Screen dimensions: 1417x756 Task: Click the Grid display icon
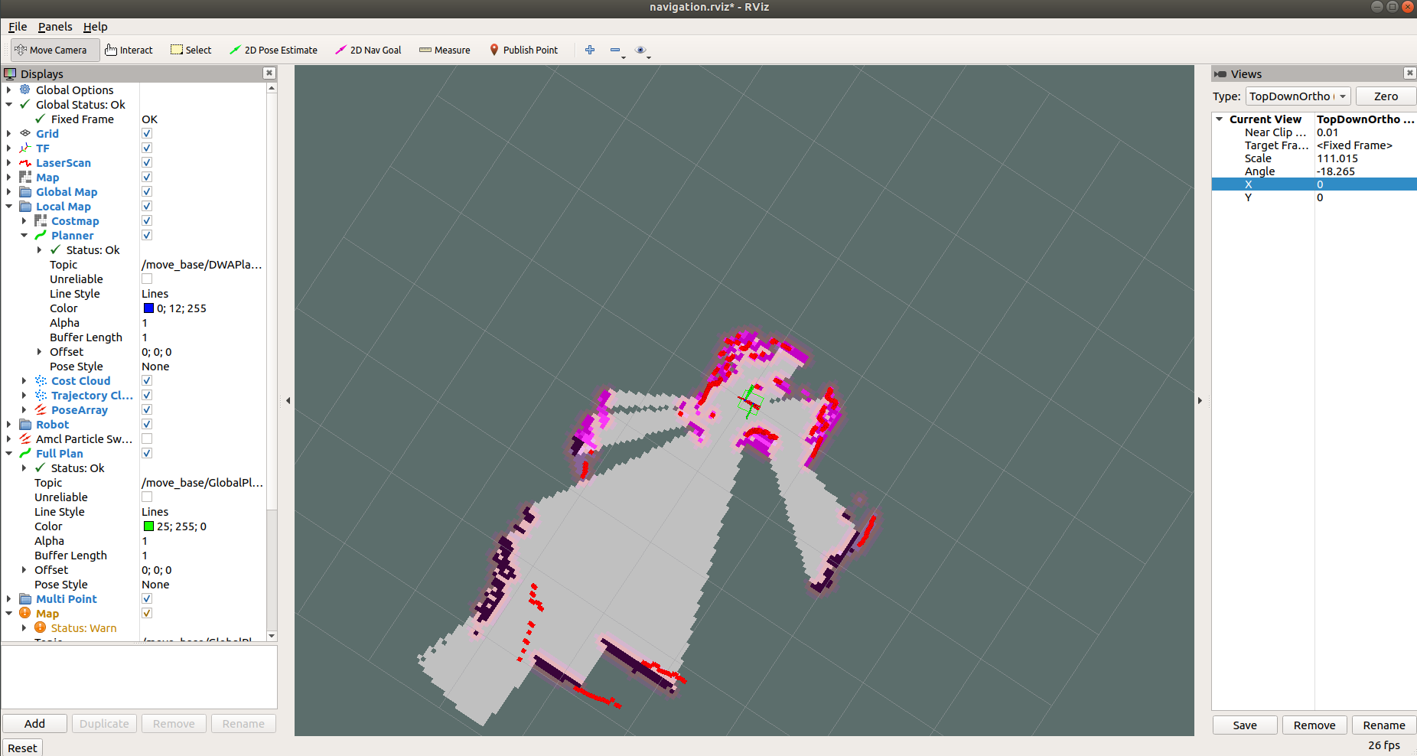tap(25, 133)
